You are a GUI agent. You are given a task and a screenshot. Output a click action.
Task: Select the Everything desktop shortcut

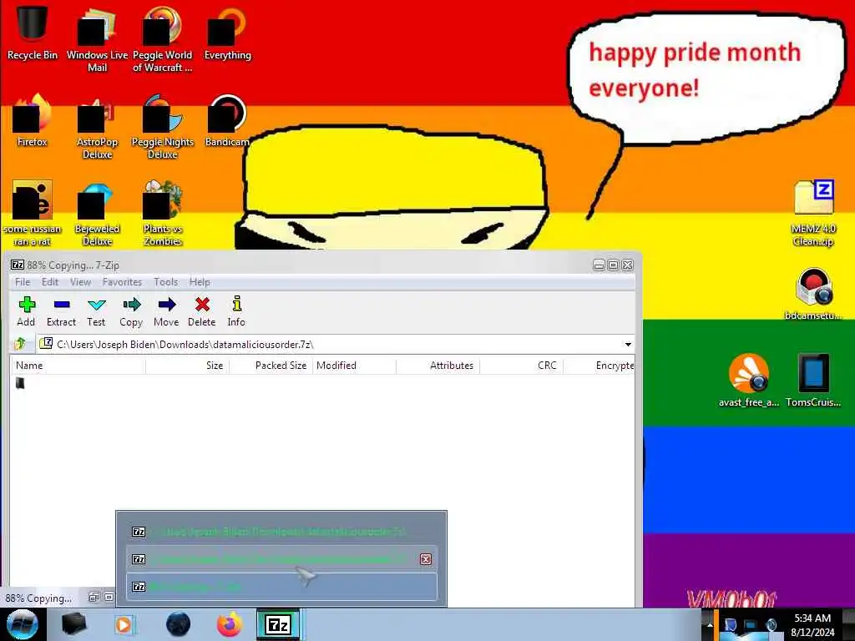pos(227,33)
